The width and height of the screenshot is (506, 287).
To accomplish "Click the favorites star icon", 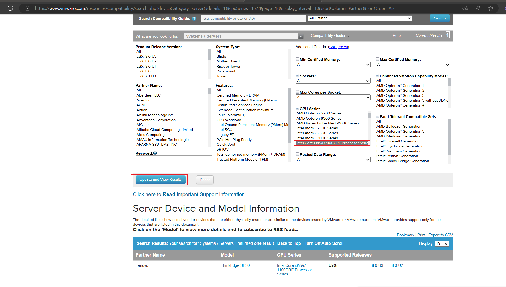I will pos(491,8).
